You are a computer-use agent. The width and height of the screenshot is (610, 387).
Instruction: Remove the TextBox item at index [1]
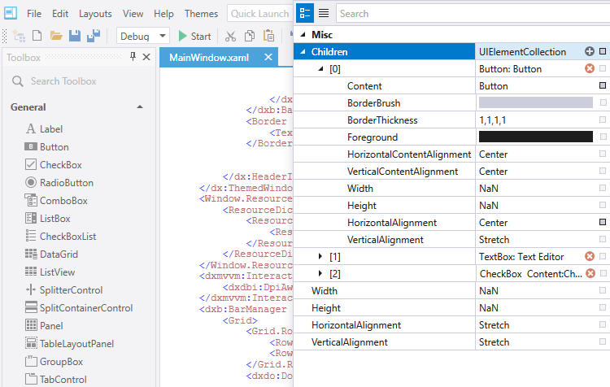point(590,257)
